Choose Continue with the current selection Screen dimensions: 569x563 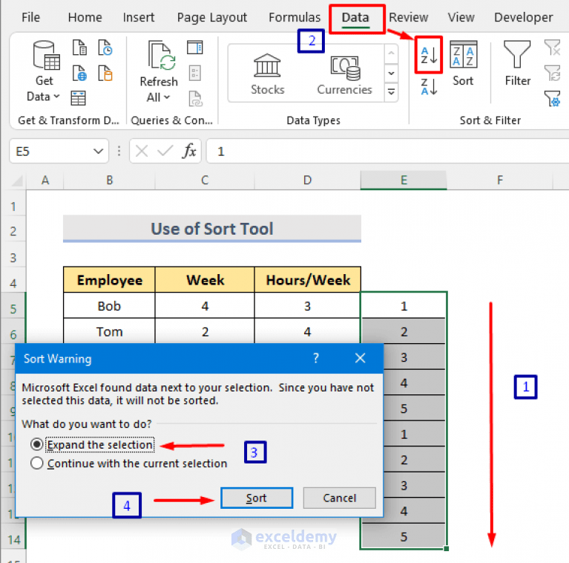tap(129, 463)
